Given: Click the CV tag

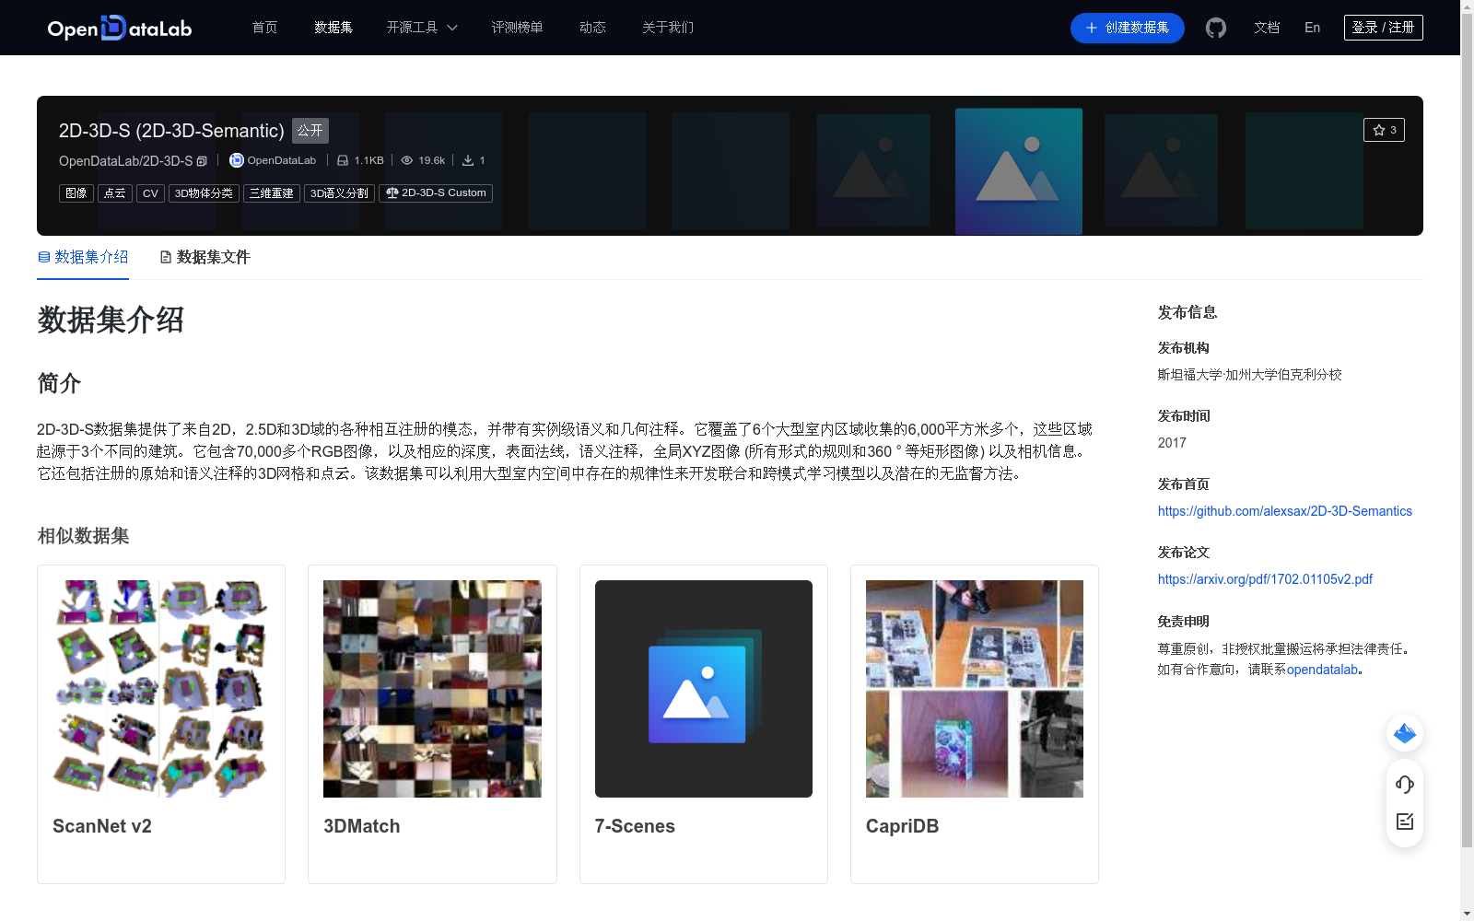Looking at the screenshot, I should coord(150,193).
